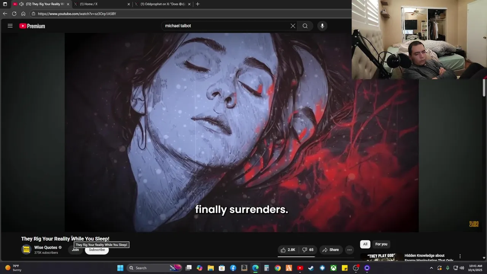Image resolution: width=487 pixels, height=274 pixels.
Task: Click the video title text
Action: coord(65,239)
